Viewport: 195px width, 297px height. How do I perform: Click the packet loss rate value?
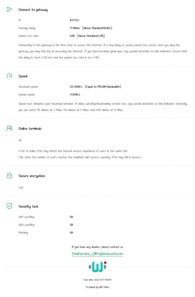[x=87, y=36]
